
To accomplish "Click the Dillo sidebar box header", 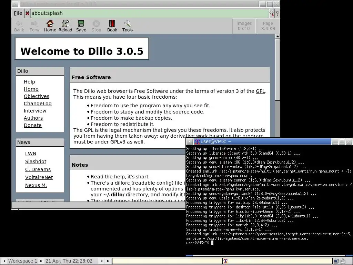I will 40,71.
